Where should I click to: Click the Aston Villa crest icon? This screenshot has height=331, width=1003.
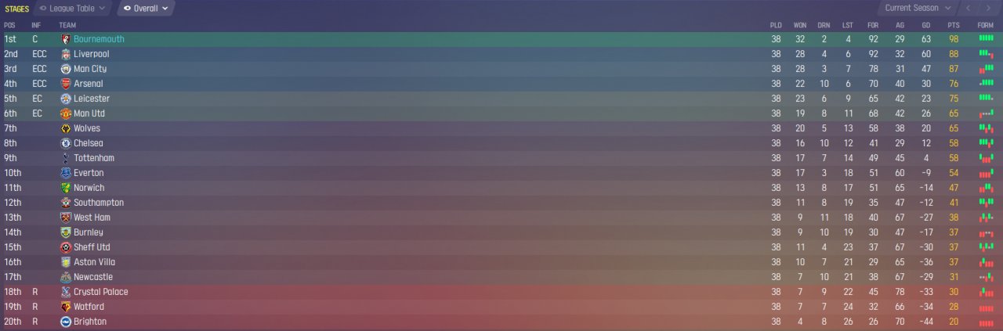(66, 262)
